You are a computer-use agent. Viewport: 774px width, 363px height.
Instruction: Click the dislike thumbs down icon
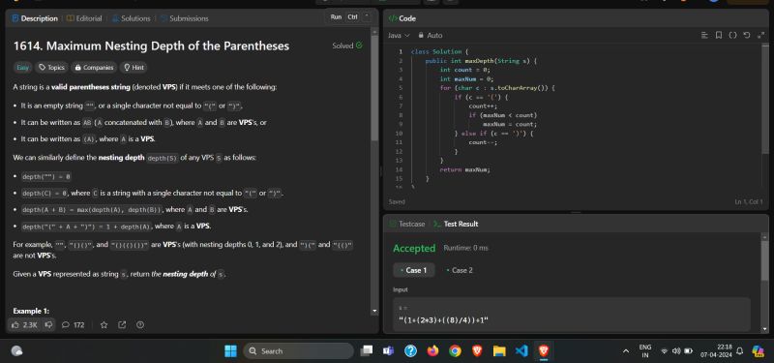point(49,325)
